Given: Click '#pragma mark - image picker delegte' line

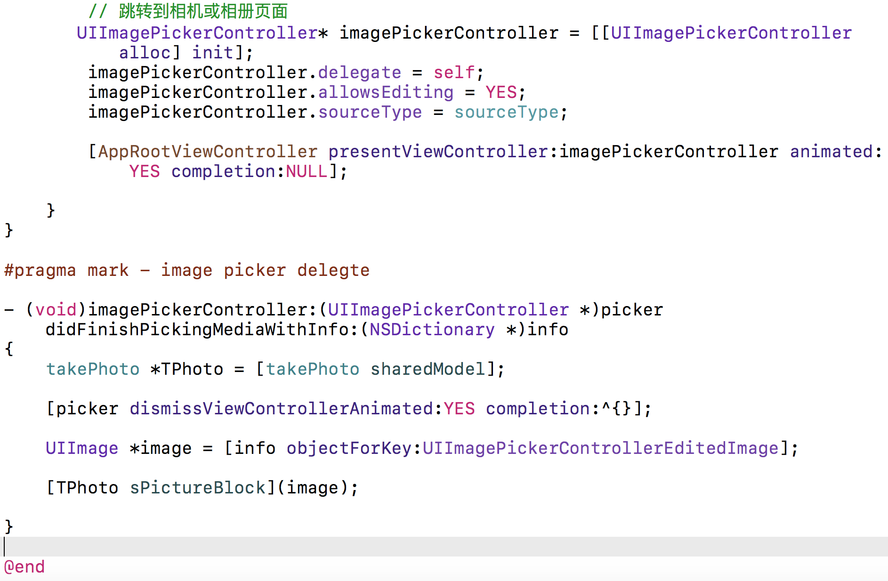Looking at the screenshot, I should 187,270.
